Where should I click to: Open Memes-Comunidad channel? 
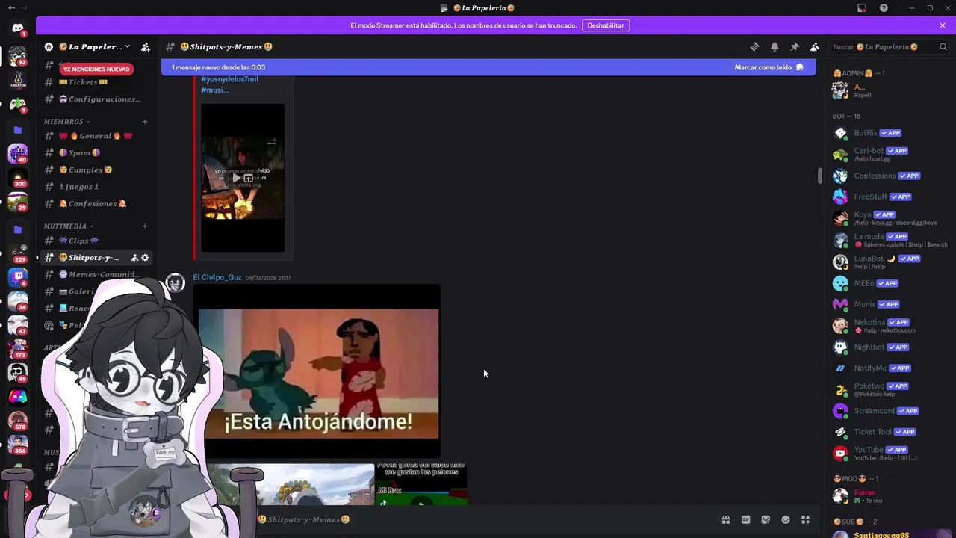tap(96, 274)
